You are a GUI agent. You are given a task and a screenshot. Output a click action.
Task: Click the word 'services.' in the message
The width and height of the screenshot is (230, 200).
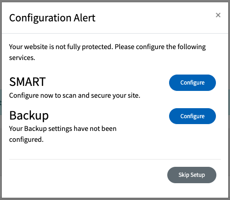point(22,58)
